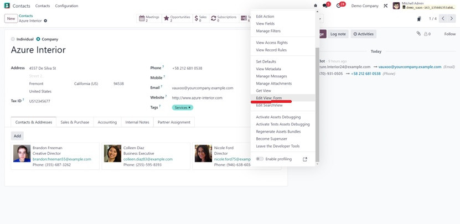This screenshot has width=460, height=224.
Task: Click the New button
Action: pyautogui.click(x=11, y=18)
